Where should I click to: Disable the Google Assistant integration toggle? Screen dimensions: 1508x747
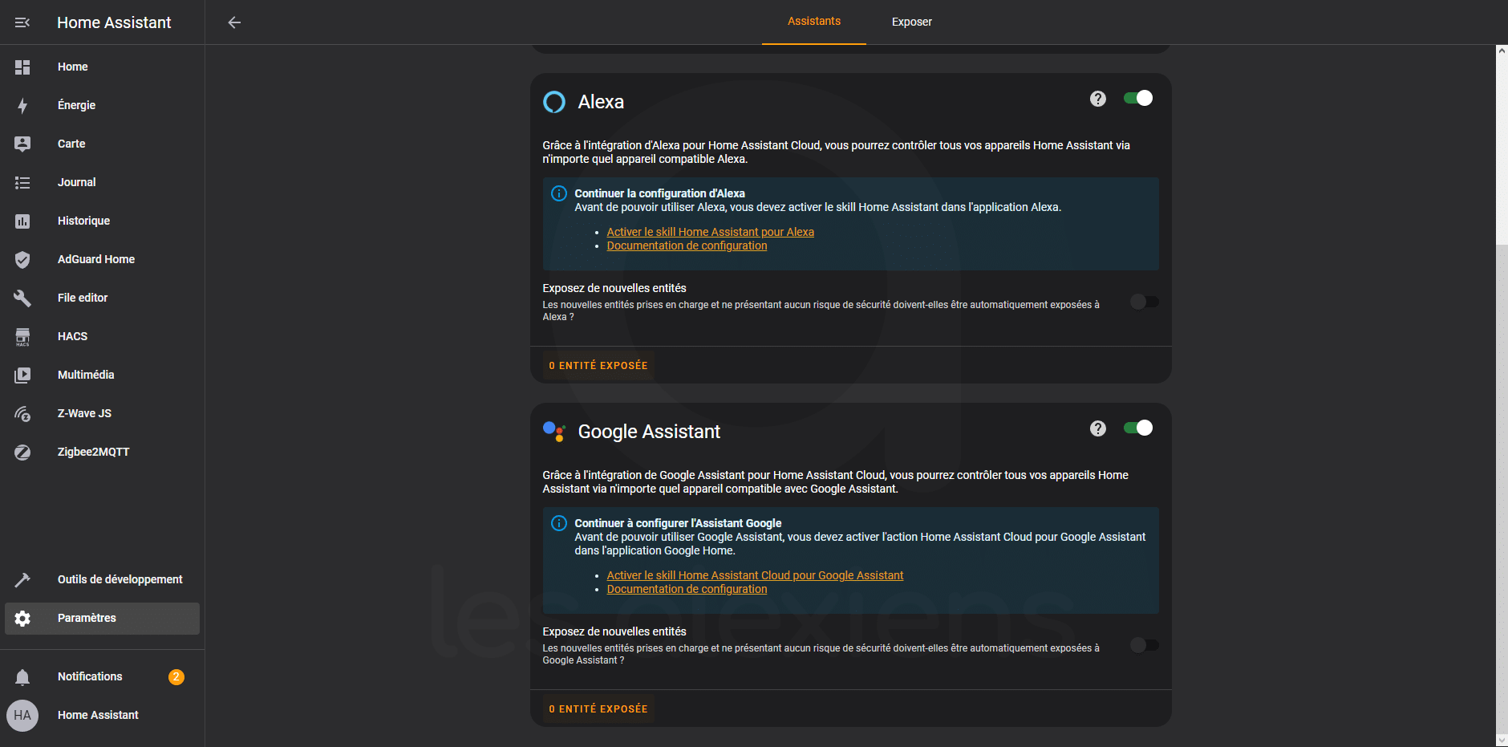pyautogui.click(x=1138, y=428)
